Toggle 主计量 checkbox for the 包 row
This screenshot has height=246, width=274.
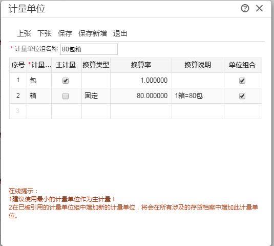pos(66,81)
